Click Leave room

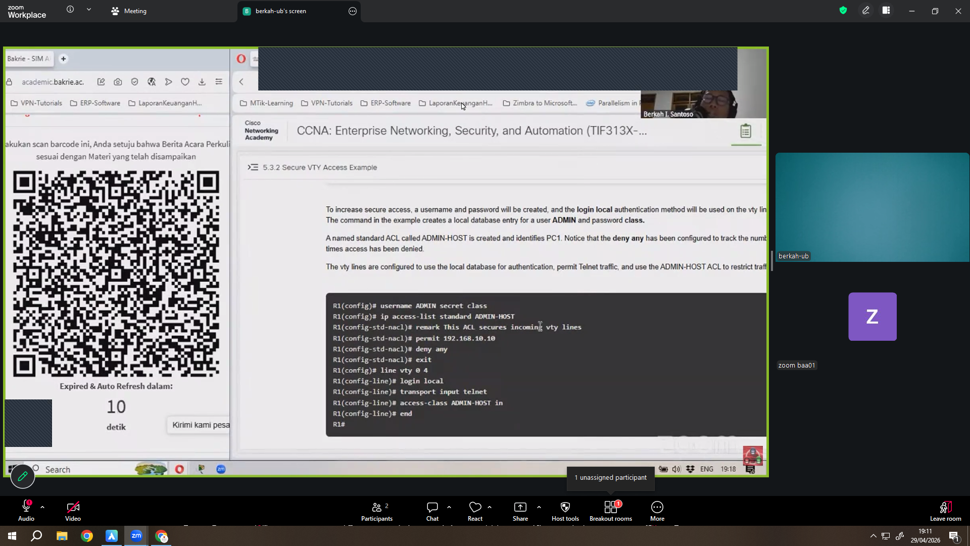[946, 511]
